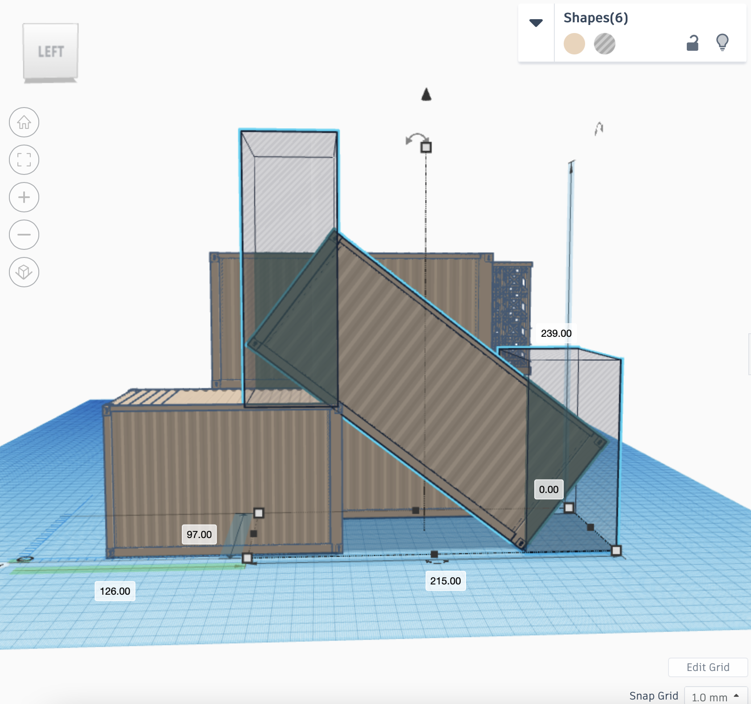Click the 0.00 elevation dimension label
This screenshot has height=704, width=751.
click(549, 489)
